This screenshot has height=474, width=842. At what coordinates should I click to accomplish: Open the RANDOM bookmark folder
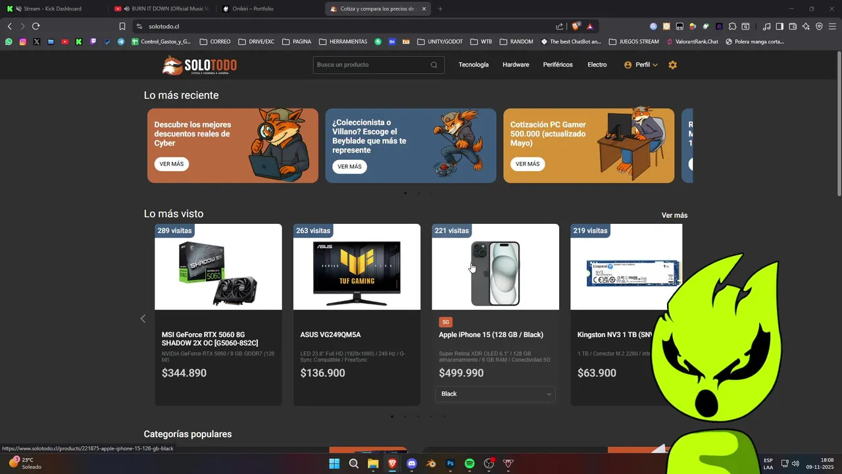click(x=516, y=41)
